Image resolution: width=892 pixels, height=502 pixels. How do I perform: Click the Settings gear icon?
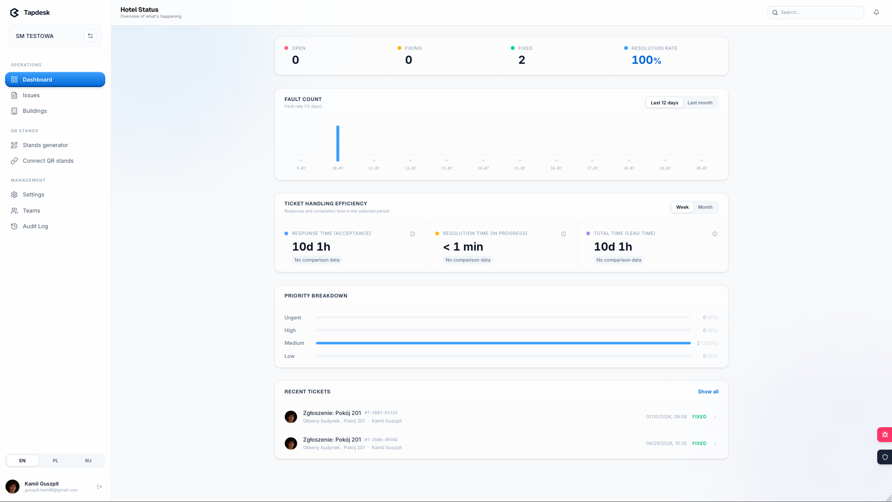tap(14, 194)
